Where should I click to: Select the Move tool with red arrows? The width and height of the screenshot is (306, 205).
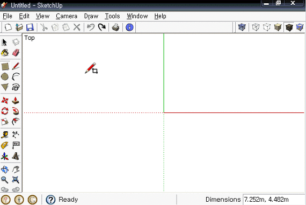point(5,101)
